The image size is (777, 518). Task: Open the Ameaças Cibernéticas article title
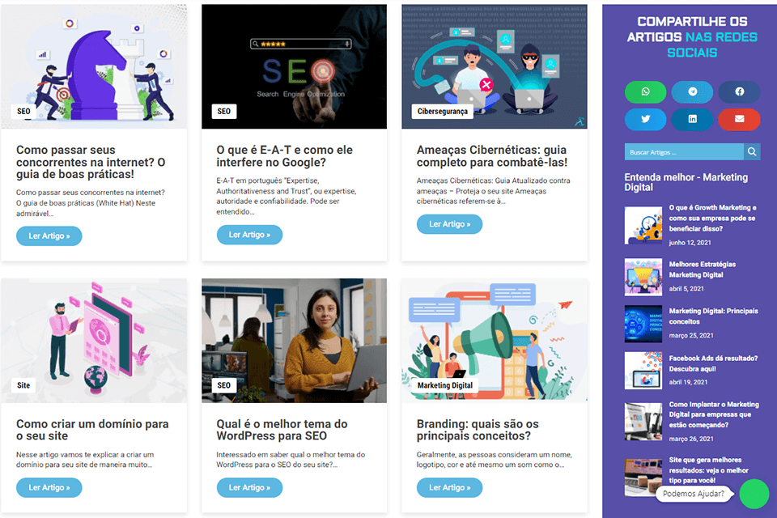coord(491,156)
